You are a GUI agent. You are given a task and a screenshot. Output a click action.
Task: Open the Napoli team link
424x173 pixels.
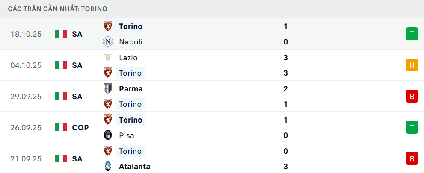pos(131,42)
